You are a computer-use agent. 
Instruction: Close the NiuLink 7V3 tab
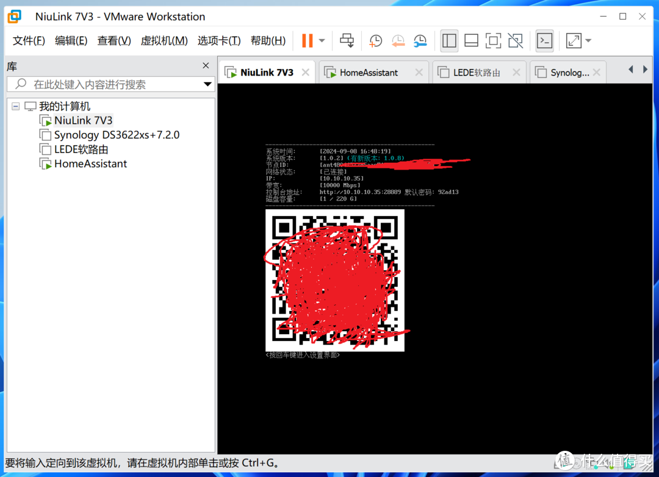pyautogui.click(x=306, y=73)
